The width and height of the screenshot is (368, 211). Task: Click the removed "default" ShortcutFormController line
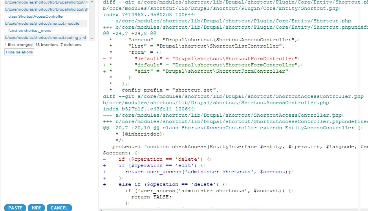click(200, 59)
